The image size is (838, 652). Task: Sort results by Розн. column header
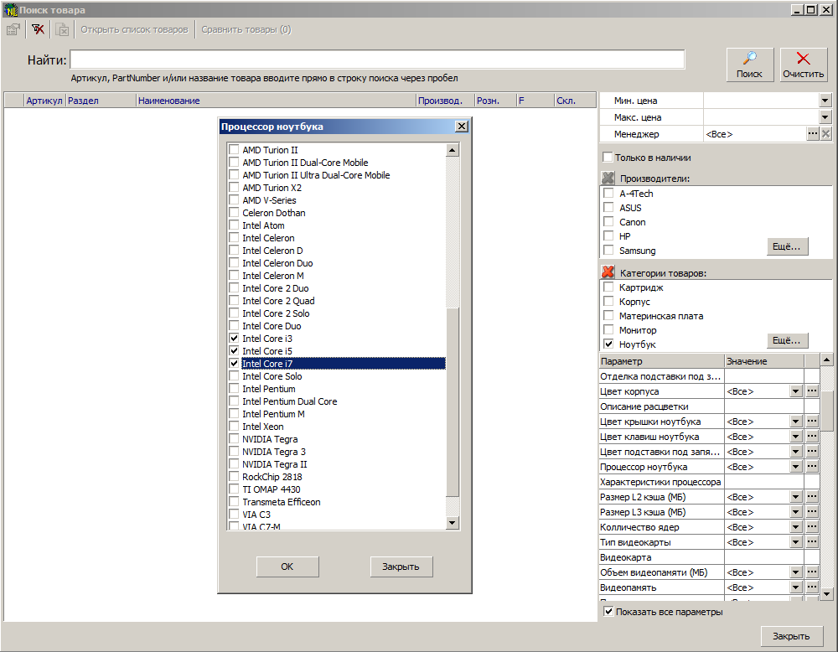click(x=495, y=100)
